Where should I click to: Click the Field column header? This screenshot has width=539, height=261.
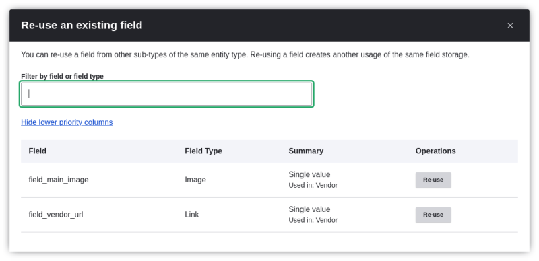click(38, 151)
